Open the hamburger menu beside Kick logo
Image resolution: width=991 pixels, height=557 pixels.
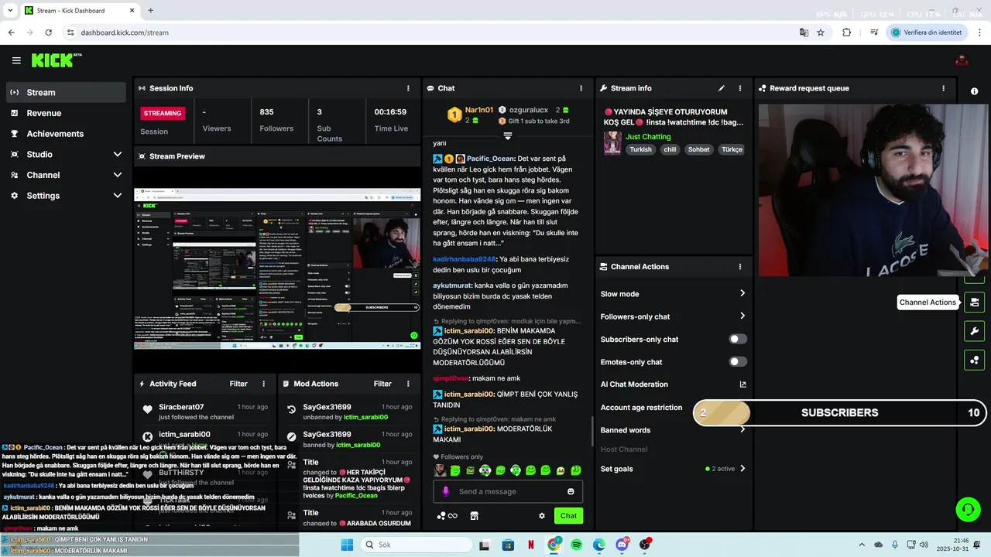pyautogui.click(x=16, y=60)
